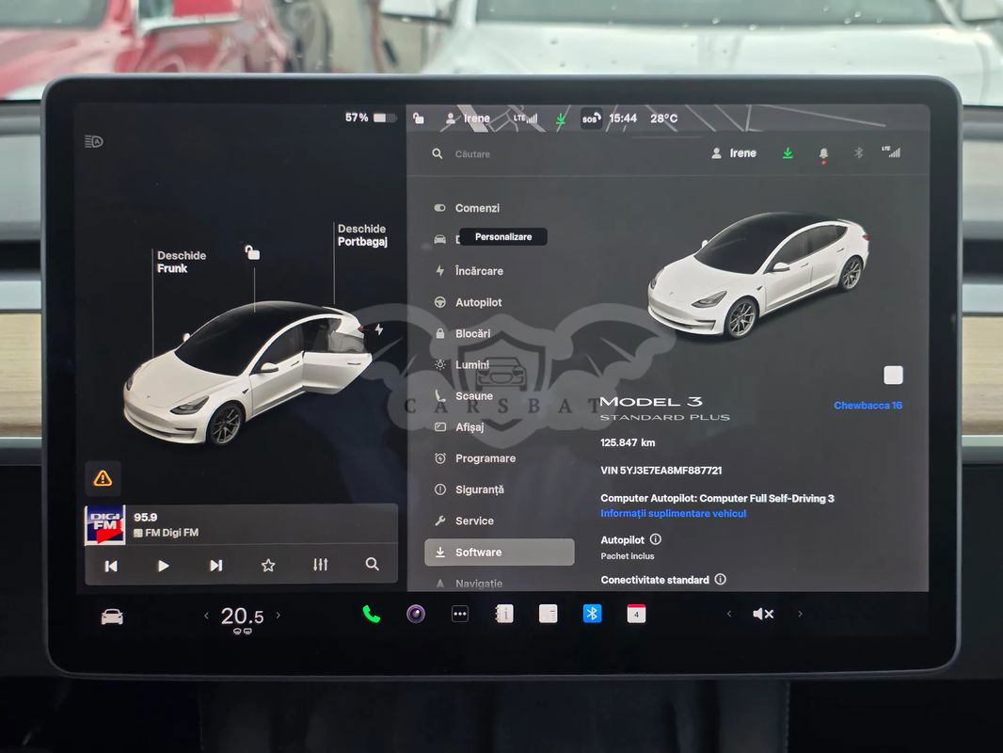The image size is (1003, 753).
Task: Increase temperature with right chevron
Action: click(x=278, y=616)
